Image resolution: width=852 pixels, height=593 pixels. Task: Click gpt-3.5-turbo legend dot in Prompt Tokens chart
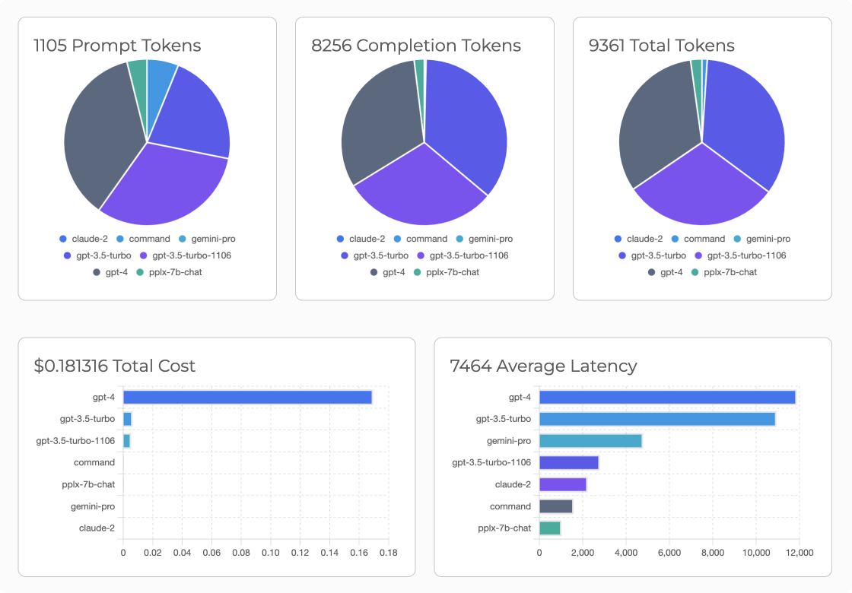pyautogui.click(x=68, y=255)
